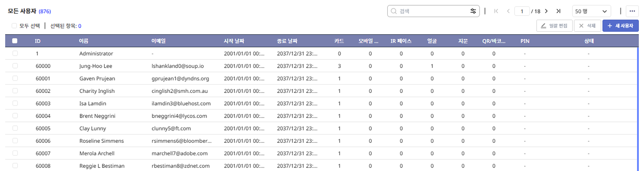Check the box for Jung-Hoo Lee

[15, 66]
